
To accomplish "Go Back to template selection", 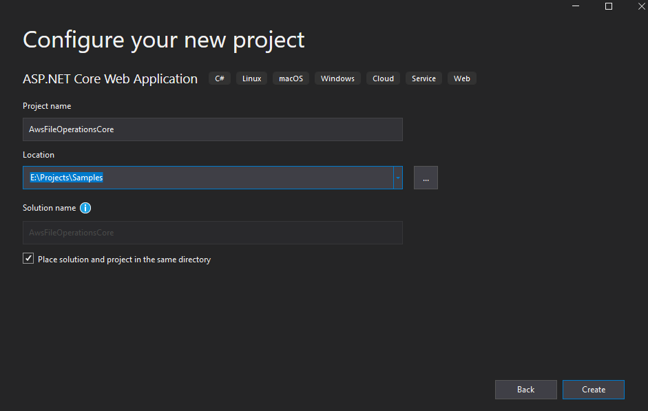I will 525,390.
